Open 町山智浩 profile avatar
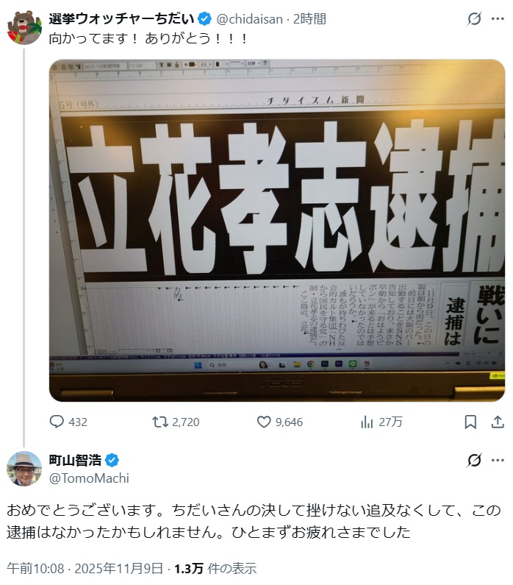 pyautogui.click(x=24, y=469)
